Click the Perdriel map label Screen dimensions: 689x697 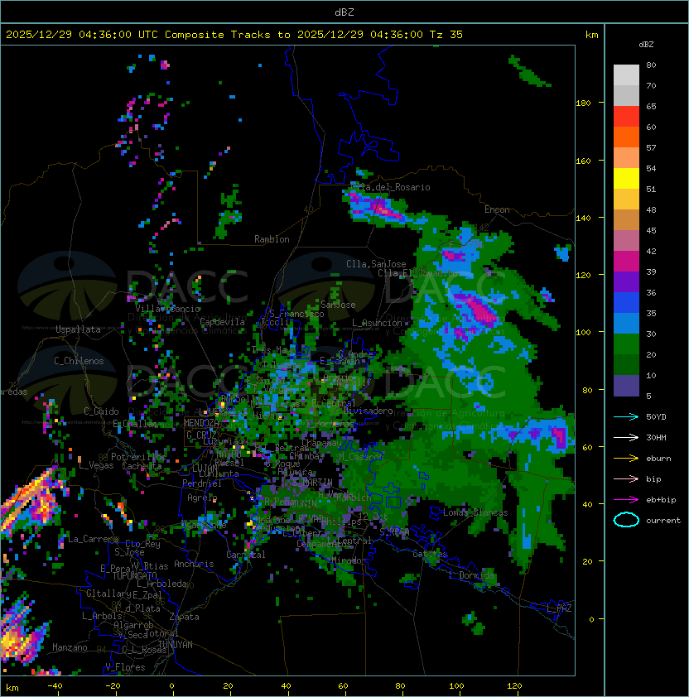coord(202,483)
